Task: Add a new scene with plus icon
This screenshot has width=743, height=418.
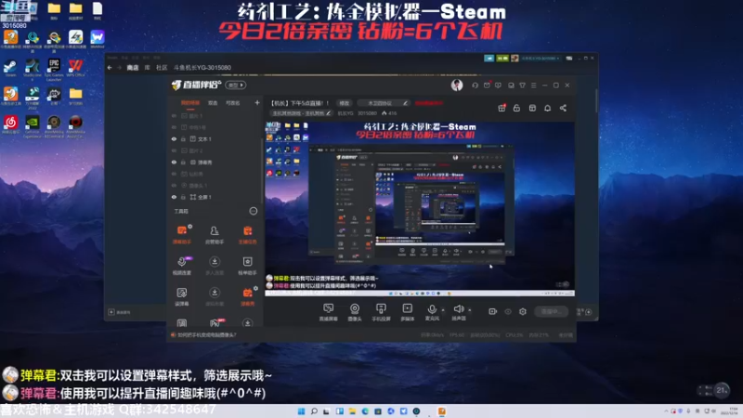Action: click(x=257, y=102)
